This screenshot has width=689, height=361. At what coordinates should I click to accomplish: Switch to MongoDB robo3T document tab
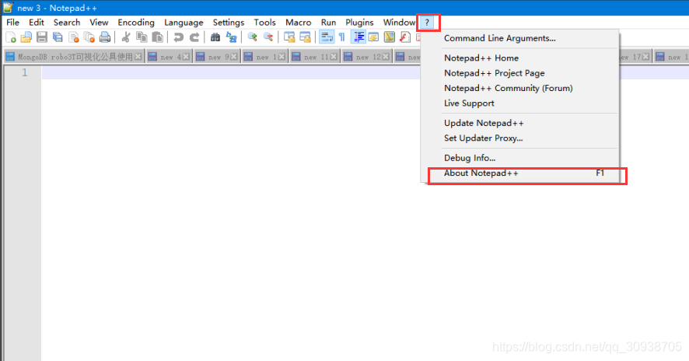(x=74, y=57)
